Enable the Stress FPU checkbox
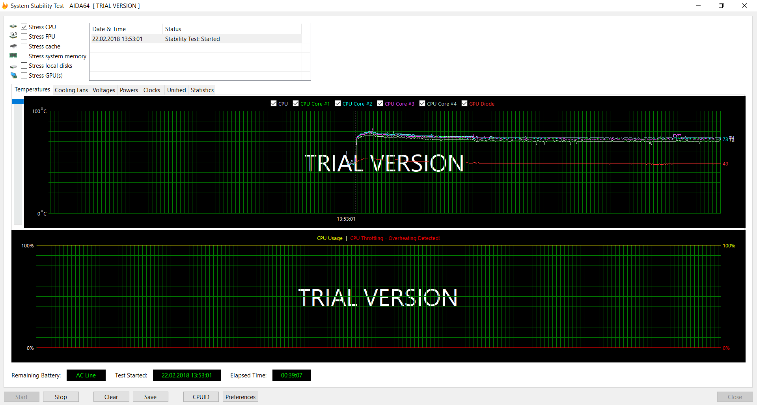The height and width of the screenshot is (405, 757). tap(24, 36)
